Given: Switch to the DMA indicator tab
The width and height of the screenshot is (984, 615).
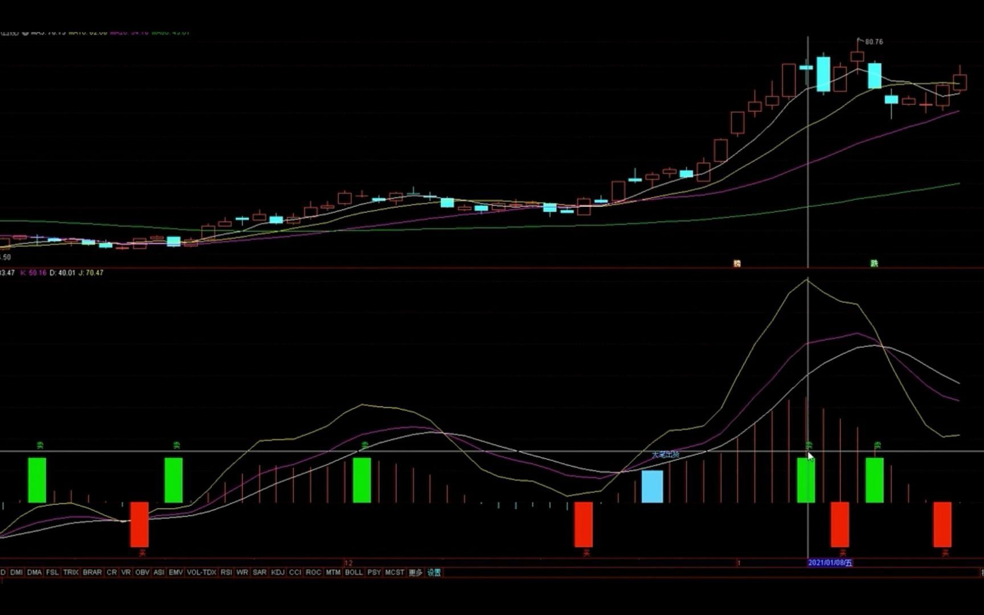Looking at the screenshot, I should coord(34,572).
